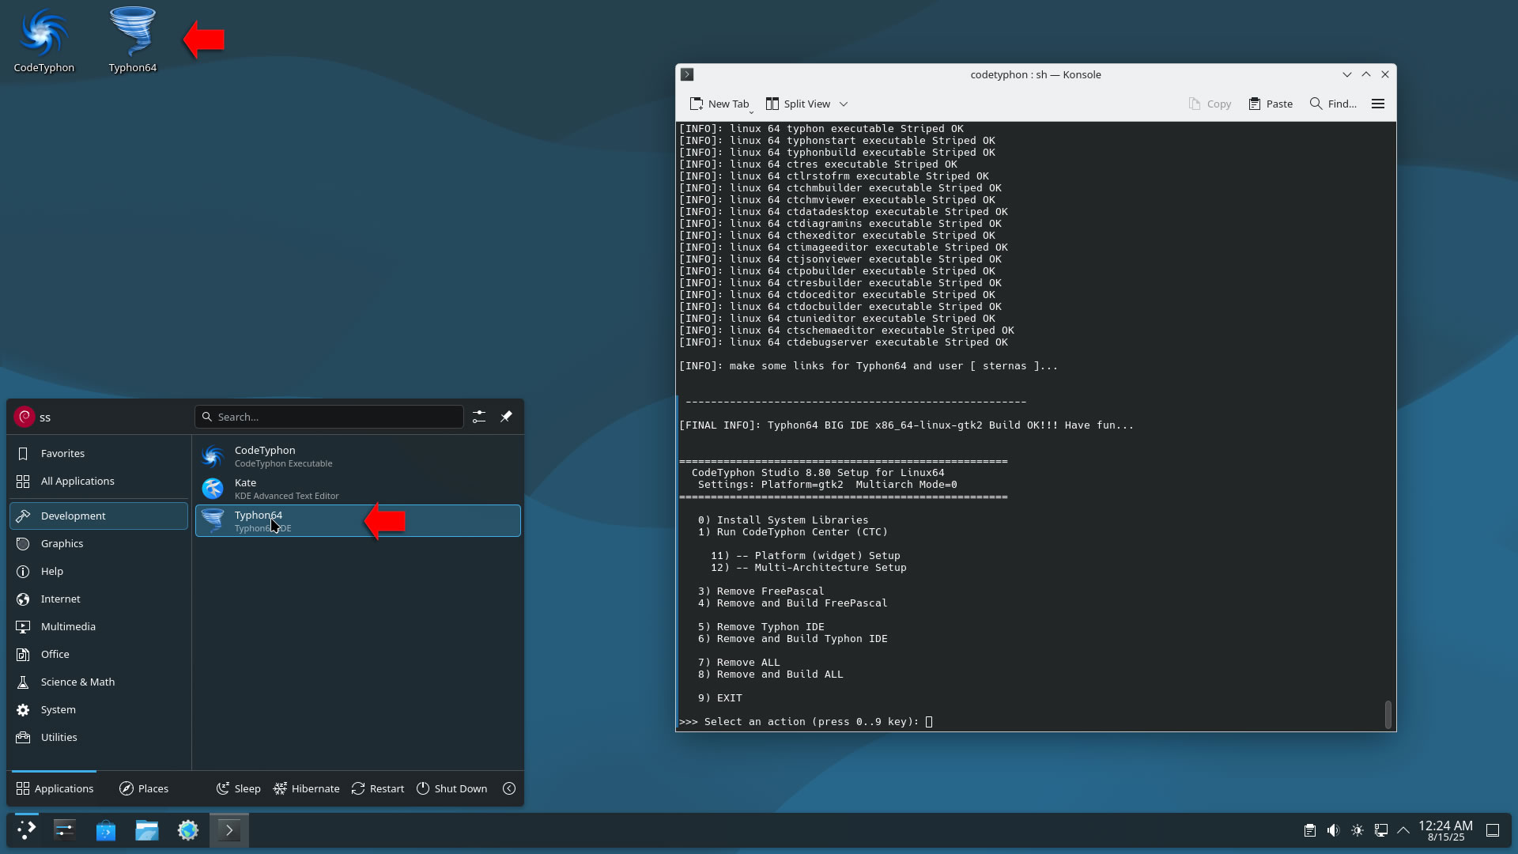
Task: Select Science & Math category
Action: pos(99,682)
